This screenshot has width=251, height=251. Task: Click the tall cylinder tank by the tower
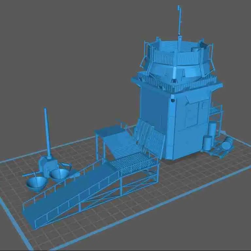coord(212,129)
